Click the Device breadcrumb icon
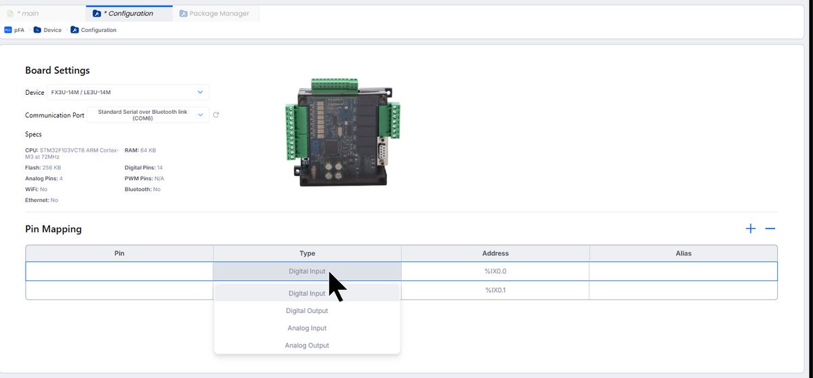 click(37, 30)
